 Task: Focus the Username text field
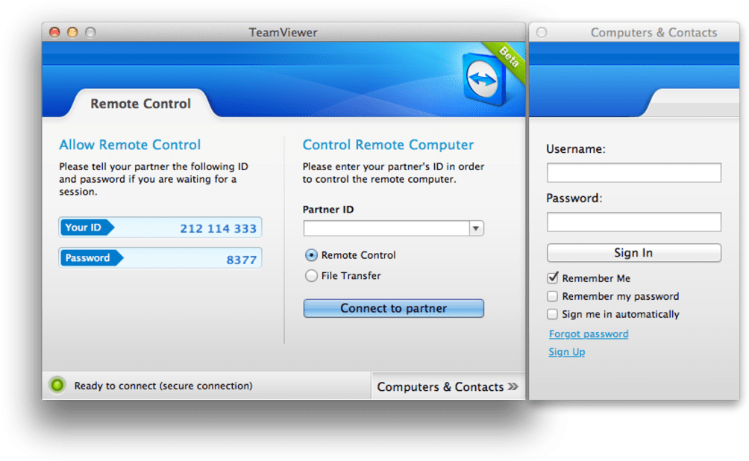[x=633, y=173]
